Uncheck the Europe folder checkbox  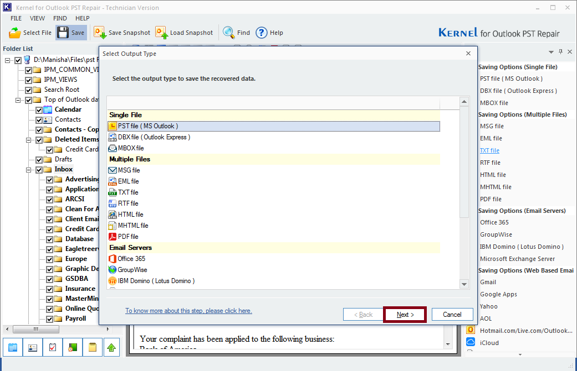pos(50,259)
